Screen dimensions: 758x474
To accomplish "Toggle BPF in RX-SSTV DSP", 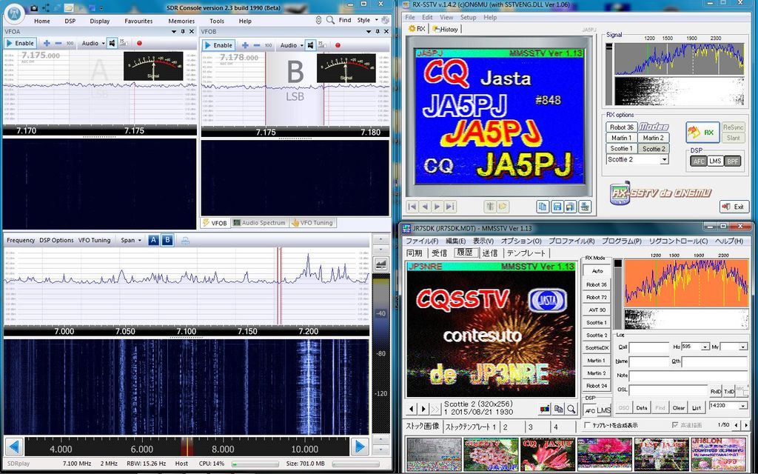I will [732, 161].
